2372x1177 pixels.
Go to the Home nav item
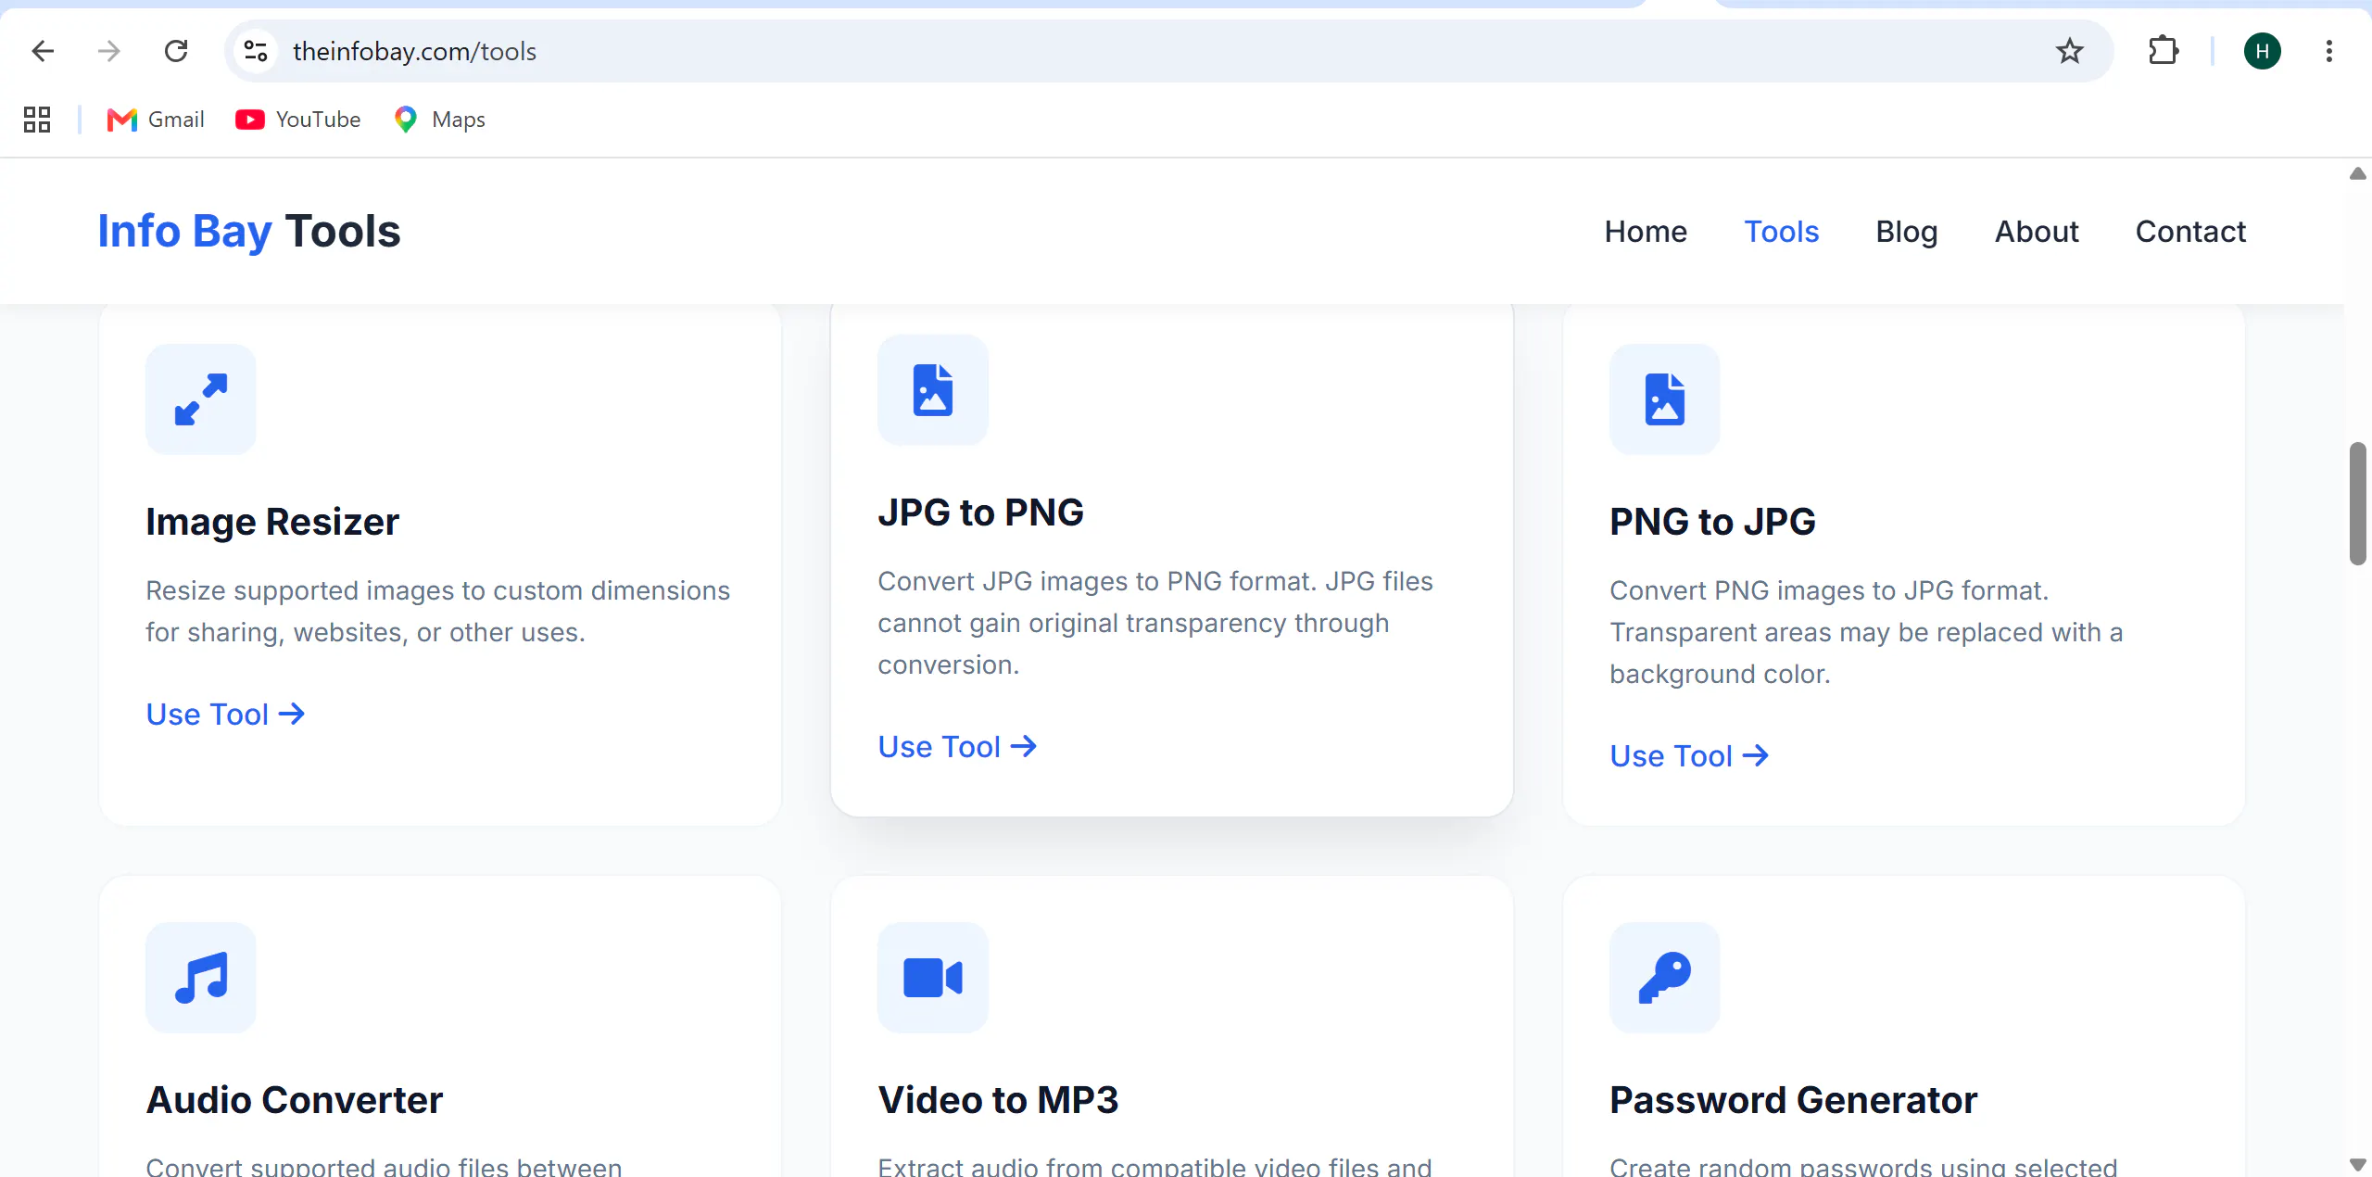click(x=1646, y=232)
